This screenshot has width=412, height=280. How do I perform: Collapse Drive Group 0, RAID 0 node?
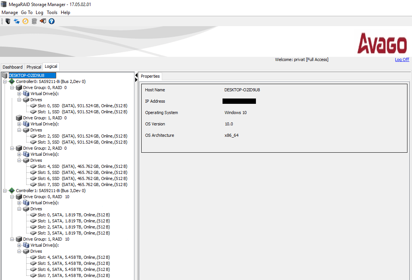pos(12,88)
